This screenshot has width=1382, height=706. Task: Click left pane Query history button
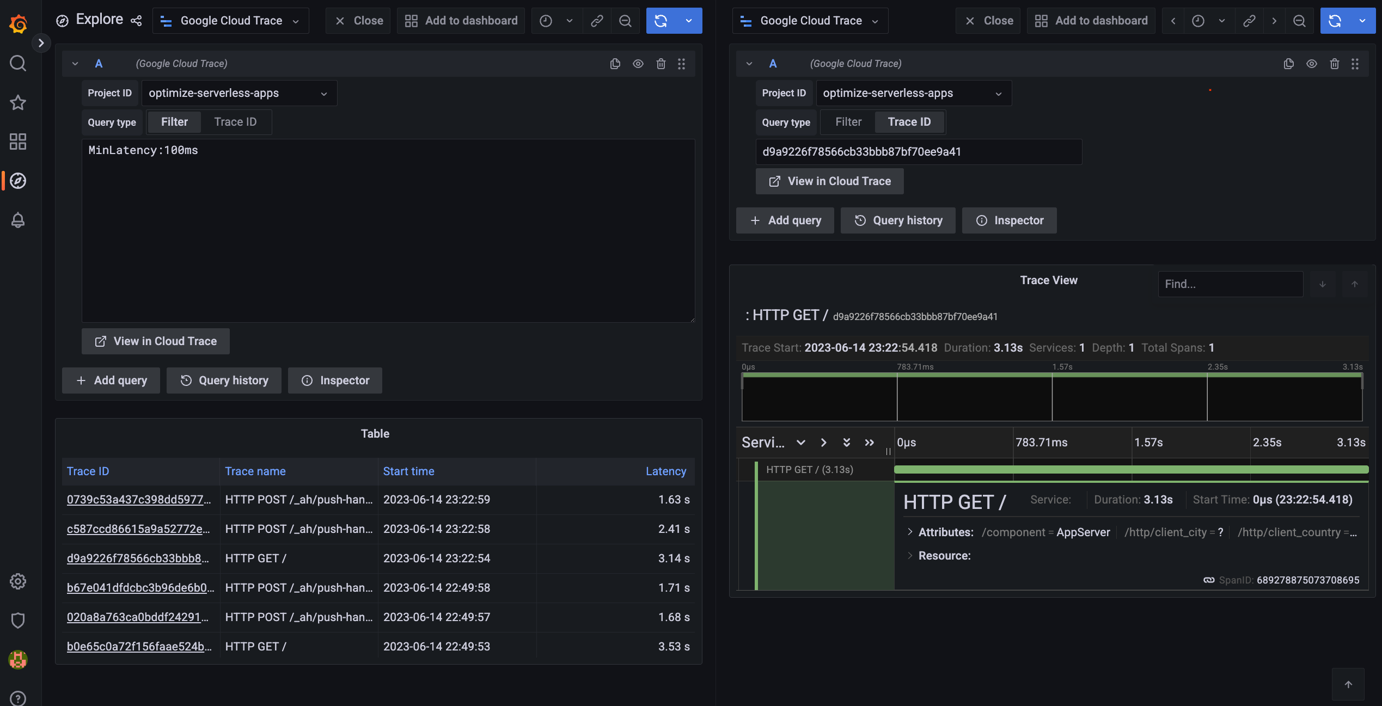[x=224, y=380]
